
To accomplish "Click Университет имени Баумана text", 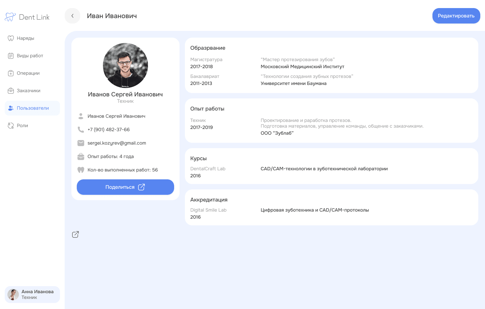I will (293, 83).
